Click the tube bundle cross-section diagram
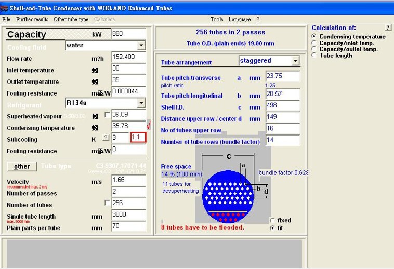Screen dimensions: 394x269 pyautogui.click(x=228, y=196)
